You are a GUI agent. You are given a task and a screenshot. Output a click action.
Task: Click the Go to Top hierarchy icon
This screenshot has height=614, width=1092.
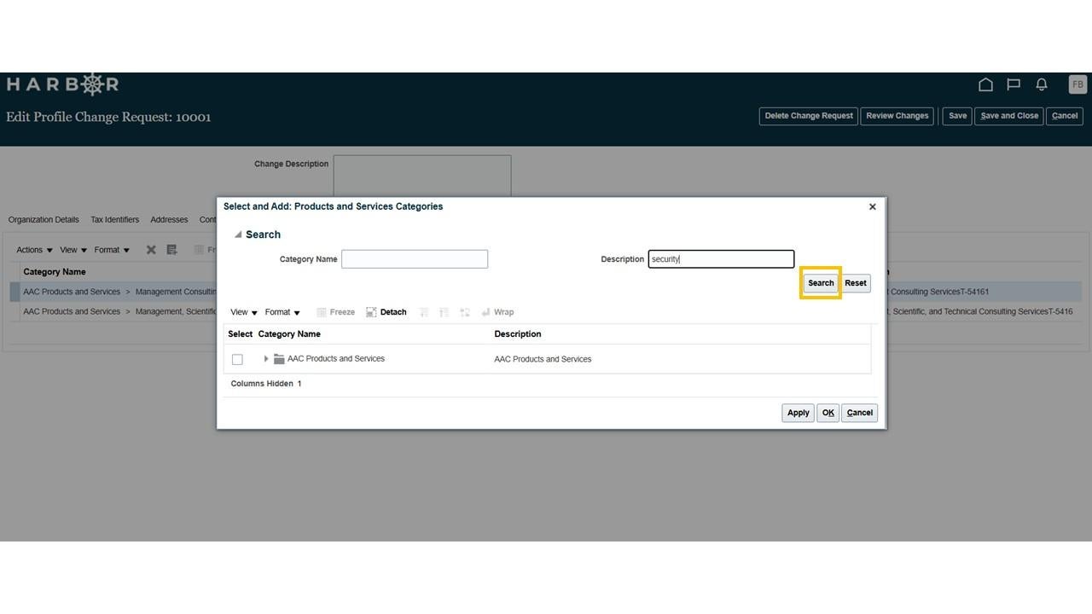pyautogui.click(x=444, y=312)
